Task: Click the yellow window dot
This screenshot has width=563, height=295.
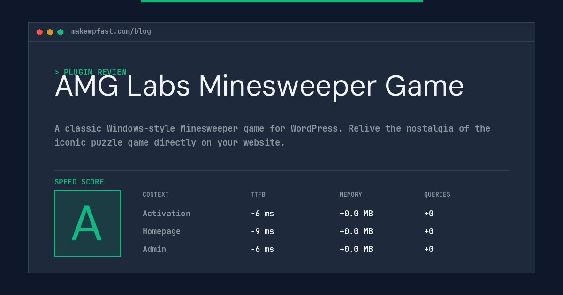Action: click(x=50, y=32)
